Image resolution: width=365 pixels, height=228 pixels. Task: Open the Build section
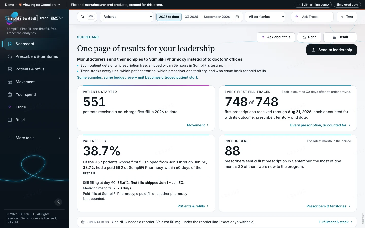[x=34, y=120]
